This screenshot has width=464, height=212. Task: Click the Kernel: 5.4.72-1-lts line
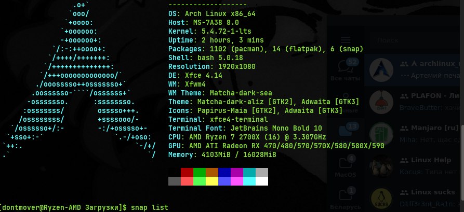210,31
